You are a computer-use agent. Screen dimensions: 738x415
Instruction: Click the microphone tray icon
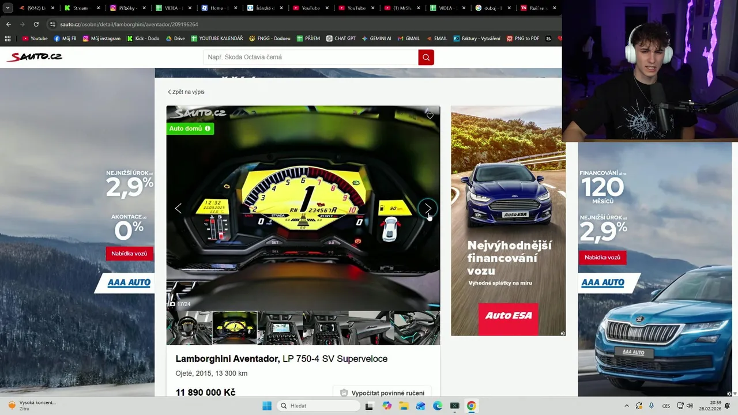coord(652,406)
